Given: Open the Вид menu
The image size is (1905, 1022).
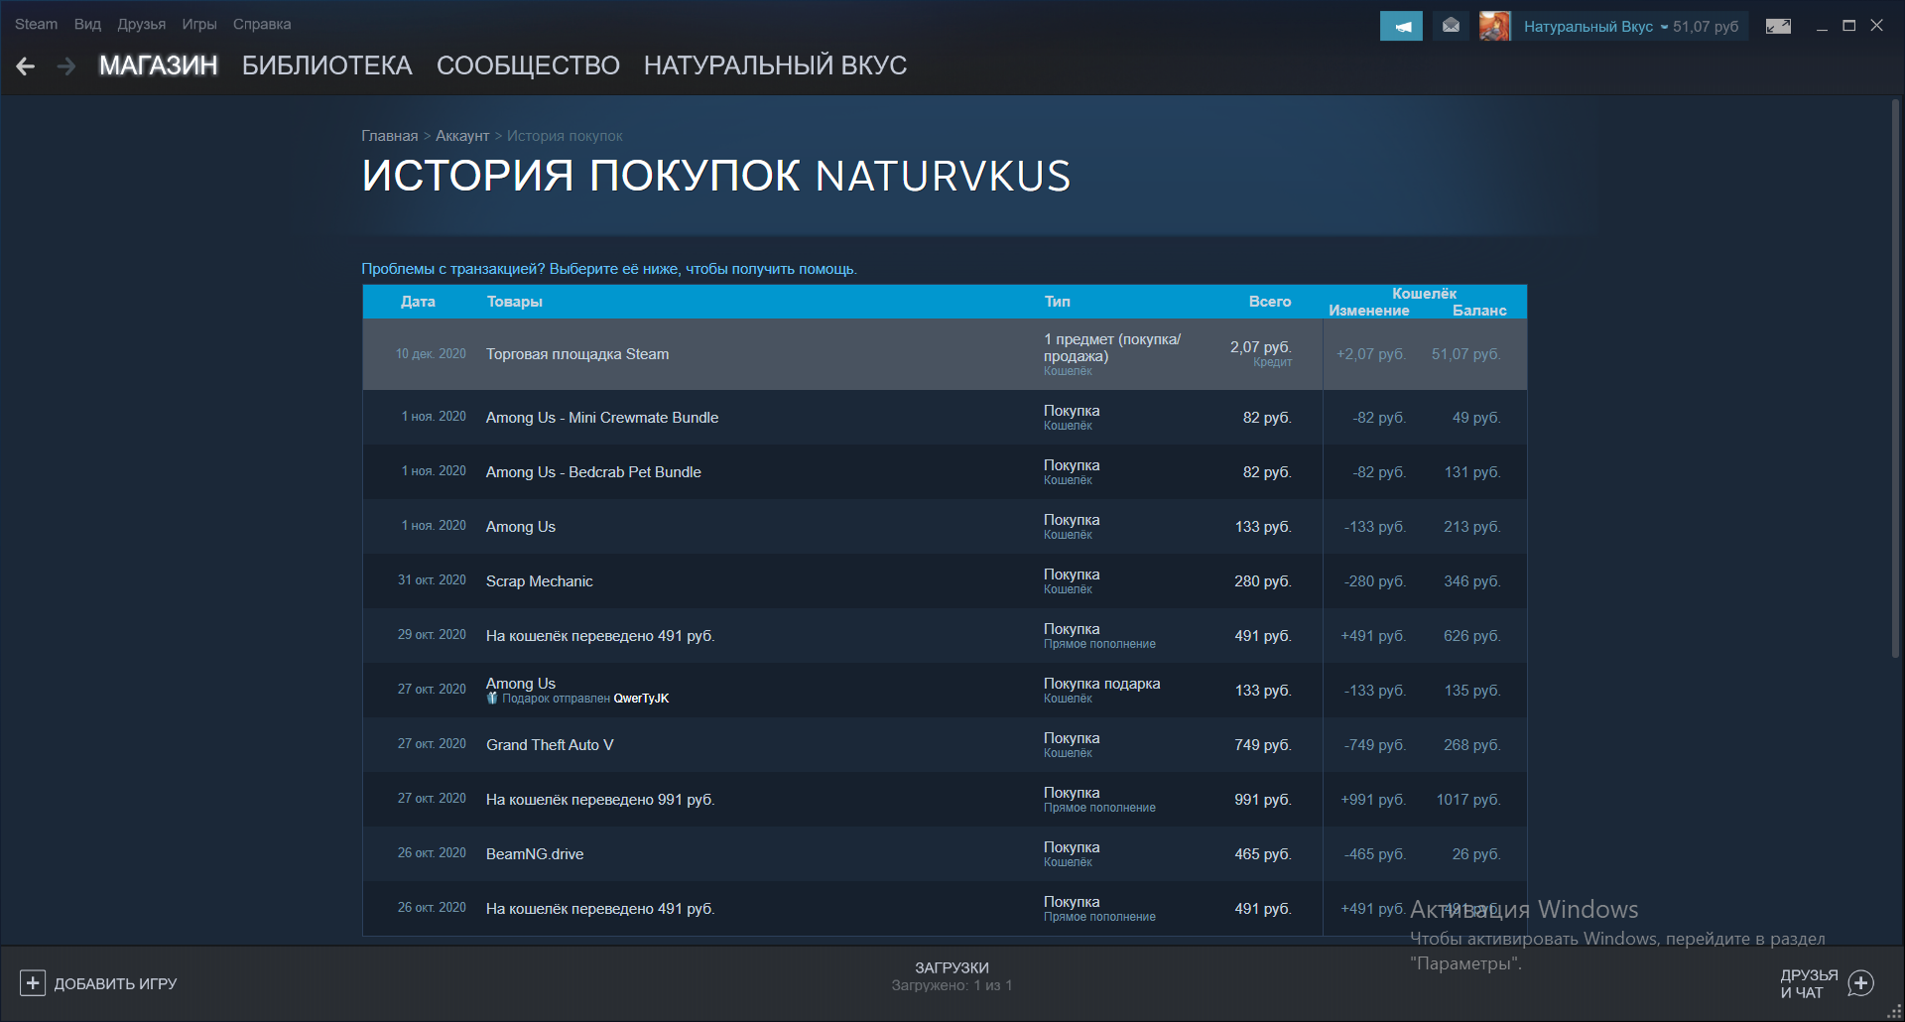Looking at the screenshot, I should coord(87,24).
